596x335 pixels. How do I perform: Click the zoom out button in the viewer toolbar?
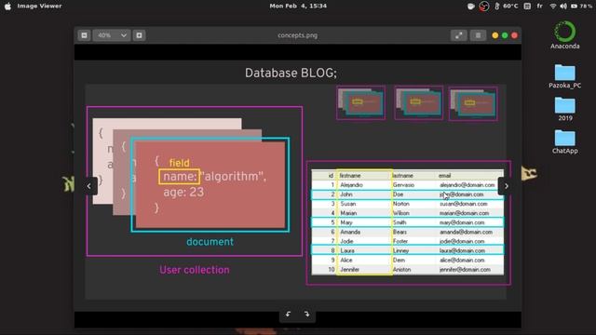coord(84,35)
